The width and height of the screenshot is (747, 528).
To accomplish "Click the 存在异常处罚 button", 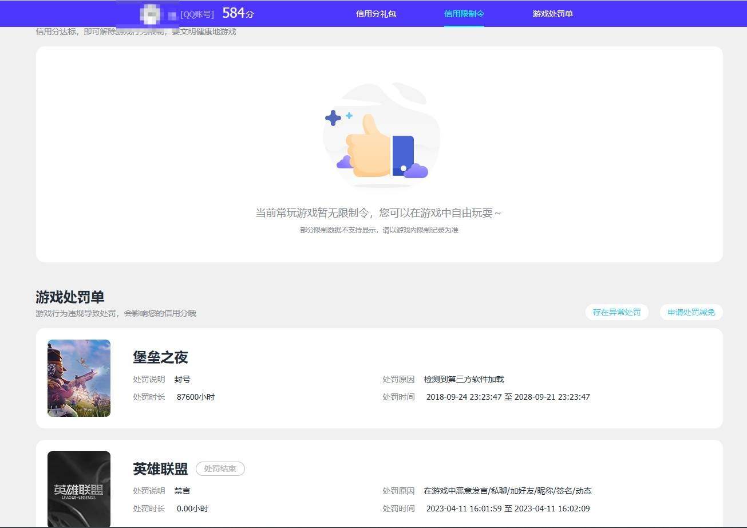I will pos(616,312).
